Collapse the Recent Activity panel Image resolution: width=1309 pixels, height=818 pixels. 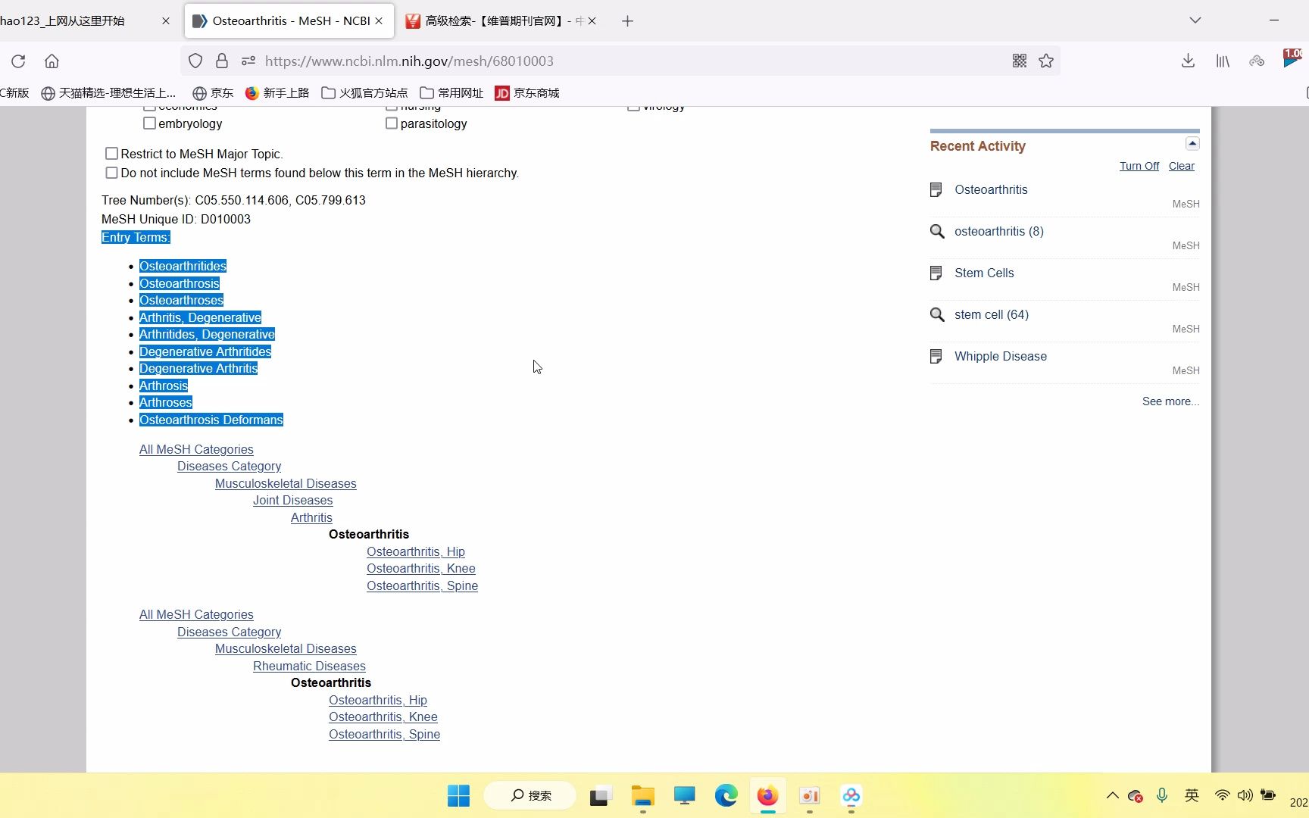(x=1192, y=144)
